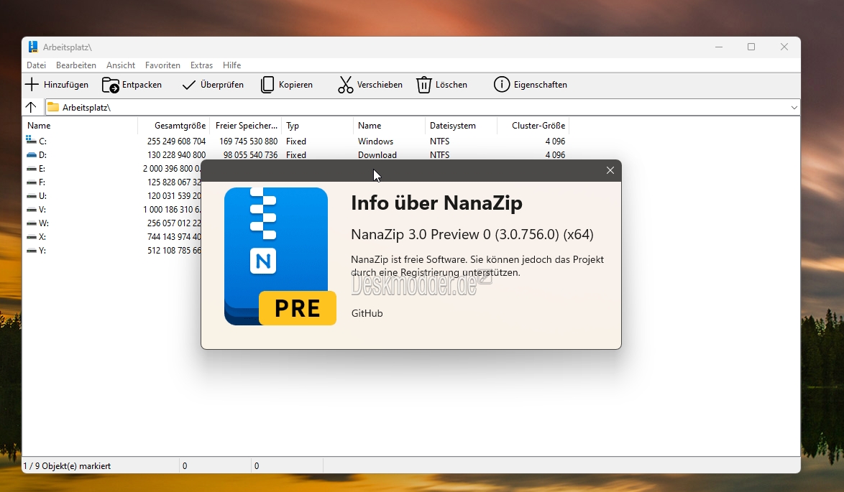Sort by Cluster-Größe column header

pos(533,125)
